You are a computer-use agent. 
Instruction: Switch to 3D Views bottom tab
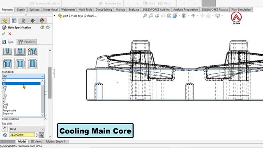point(36,141)
